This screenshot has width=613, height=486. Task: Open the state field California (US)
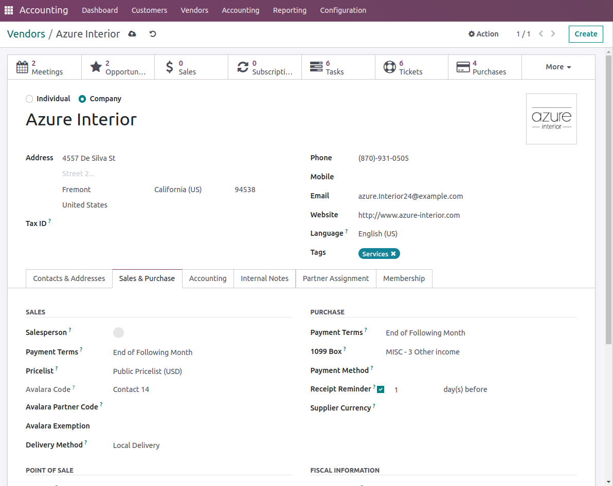178,190
